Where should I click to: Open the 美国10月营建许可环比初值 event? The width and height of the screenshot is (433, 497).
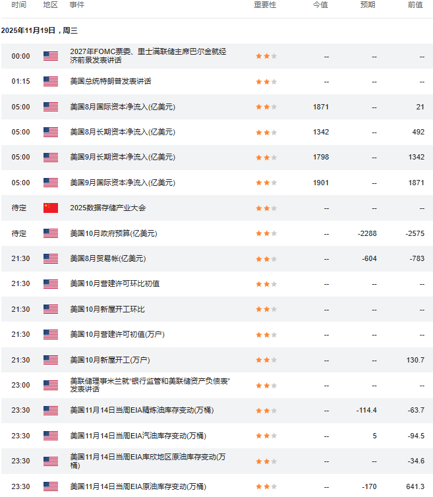click(x=115, y=283)
